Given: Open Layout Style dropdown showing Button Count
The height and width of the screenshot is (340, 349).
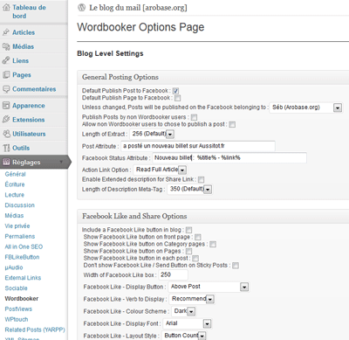Looking at the screenshot, I should click(x=184, y=336).
